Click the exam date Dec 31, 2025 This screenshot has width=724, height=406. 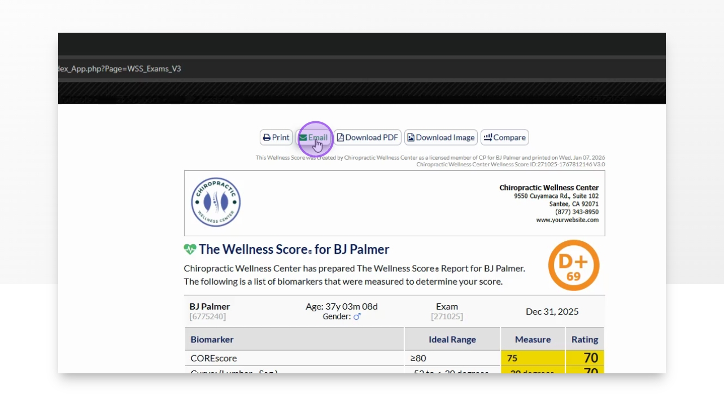click(x=552, y=312)
